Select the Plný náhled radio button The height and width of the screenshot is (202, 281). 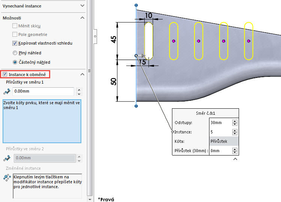15,53
